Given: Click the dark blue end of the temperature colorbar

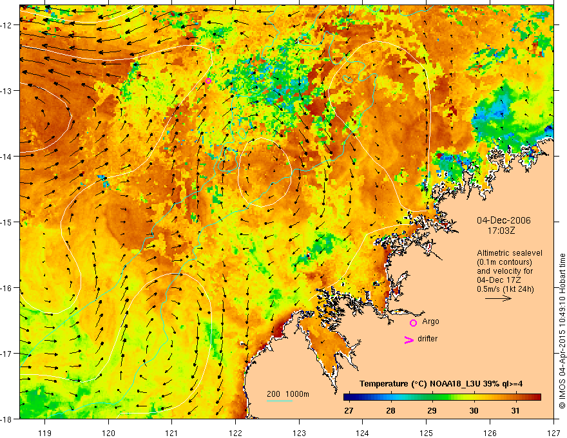Looking at the screenshot, I should 349,397.
